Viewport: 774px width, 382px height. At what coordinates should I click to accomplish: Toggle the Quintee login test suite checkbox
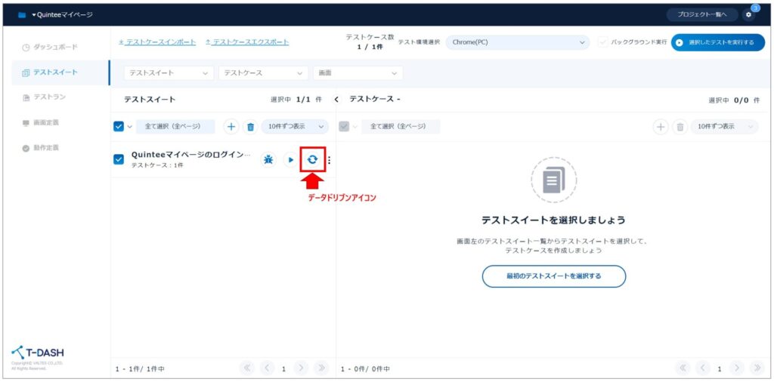119,159
